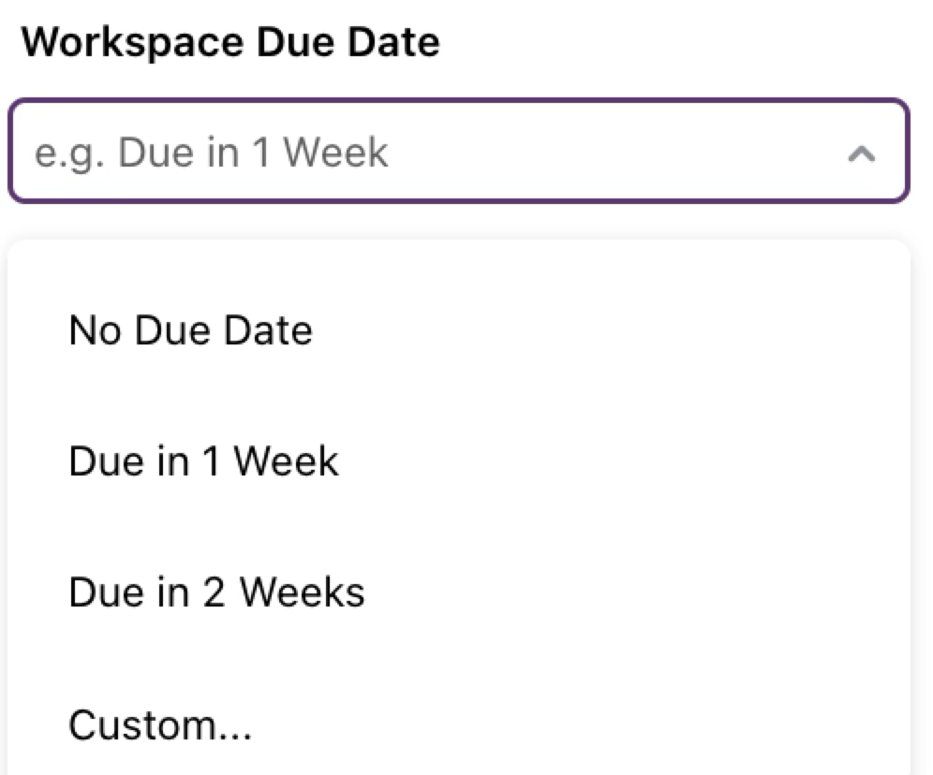Choose a custom workspace due date
933x775 pixels.
(160, 724)
